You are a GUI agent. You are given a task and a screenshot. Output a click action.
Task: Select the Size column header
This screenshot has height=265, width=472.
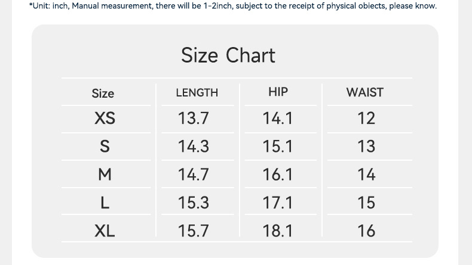point(103,93)
